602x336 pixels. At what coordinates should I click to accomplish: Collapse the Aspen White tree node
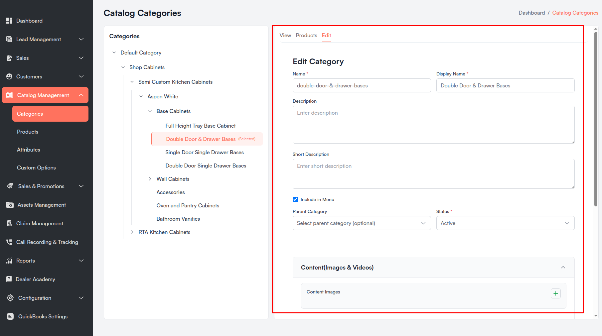[x=141, y=96]
